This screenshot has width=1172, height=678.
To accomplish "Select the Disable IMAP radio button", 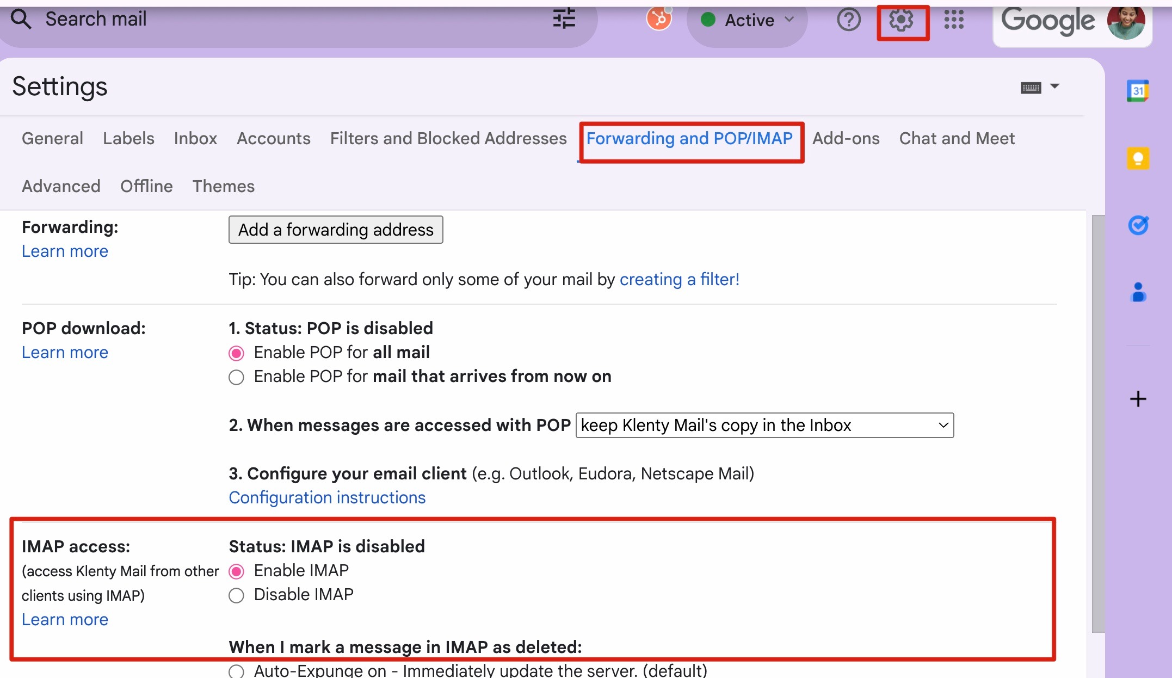I will (x=236, y=595).
